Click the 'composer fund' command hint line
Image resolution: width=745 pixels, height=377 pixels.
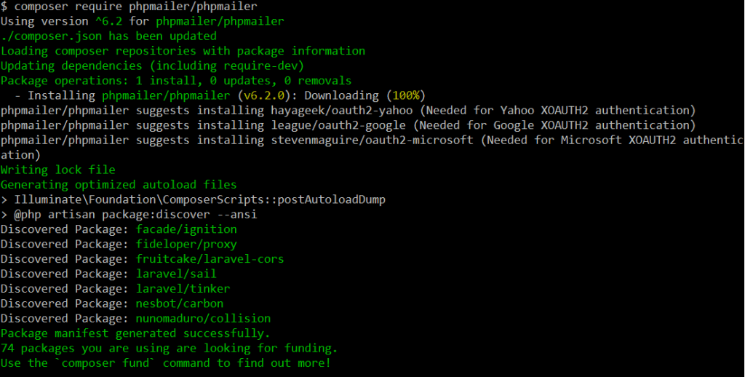tap(166, 362)
